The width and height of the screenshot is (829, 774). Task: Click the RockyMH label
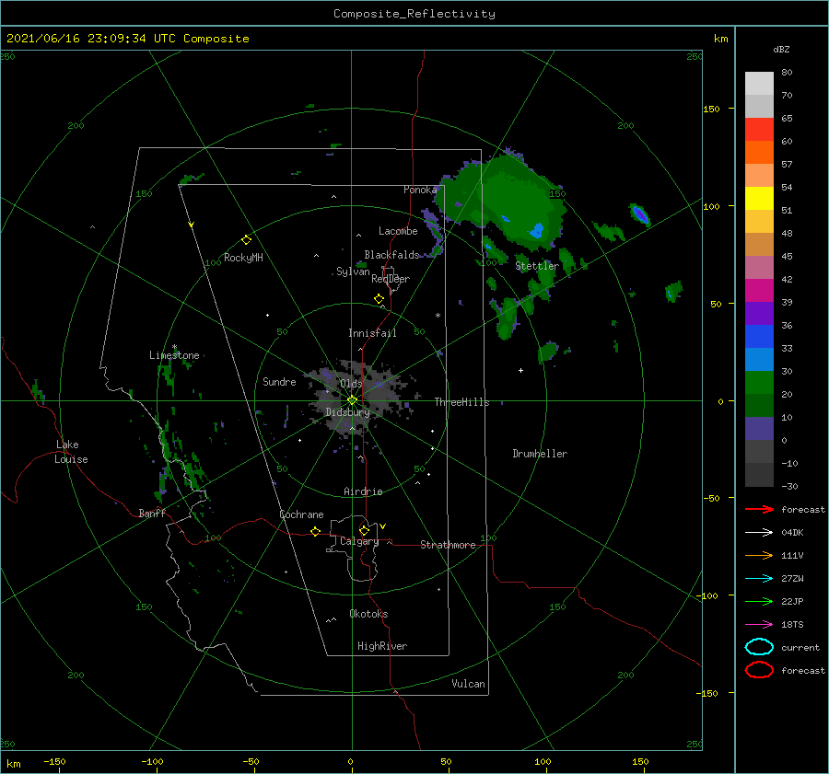coord(243,258)
